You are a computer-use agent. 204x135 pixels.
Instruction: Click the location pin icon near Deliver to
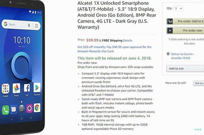click(168, 54)
